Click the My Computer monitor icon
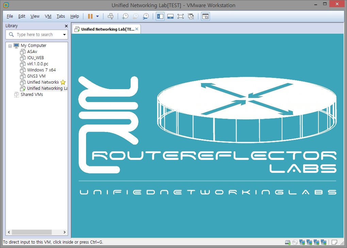The width and height of the screenshot is (347, 248). click(16, 46)
